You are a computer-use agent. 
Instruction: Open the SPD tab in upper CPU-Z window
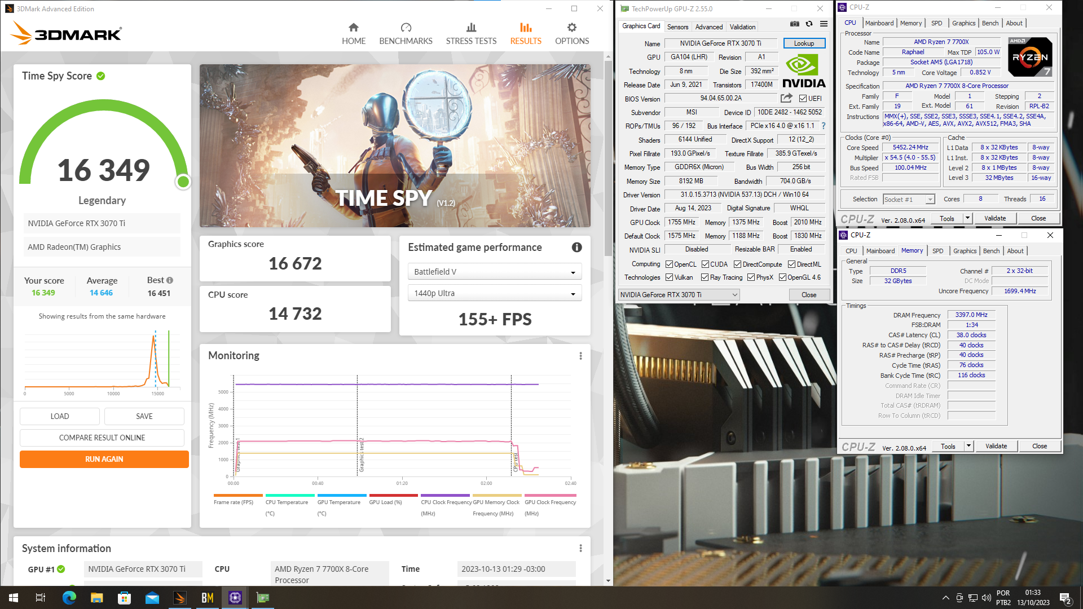pyautogui.click(x=936, y=23)
